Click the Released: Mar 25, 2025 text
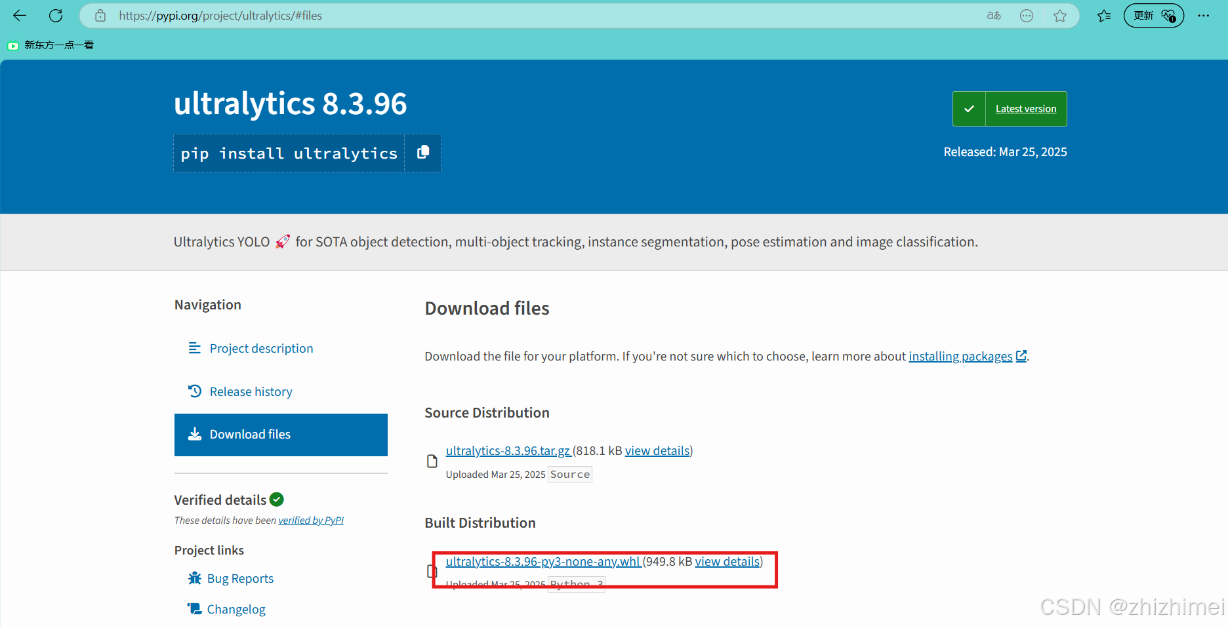Screen dimensions: 1228x628 (1005, 151)
